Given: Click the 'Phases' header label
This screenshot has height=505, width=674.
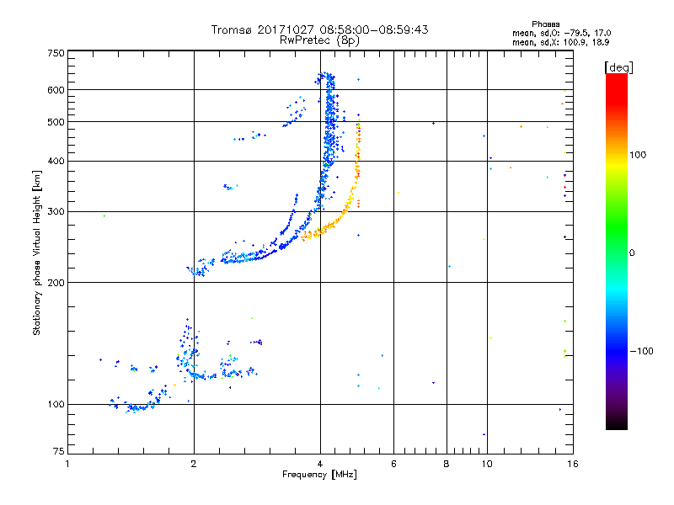Looking at the screenshot, I should [545, 24].
